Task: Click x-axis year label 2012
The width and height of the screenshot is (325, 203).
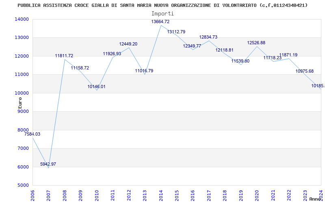Action: (129, 195)
